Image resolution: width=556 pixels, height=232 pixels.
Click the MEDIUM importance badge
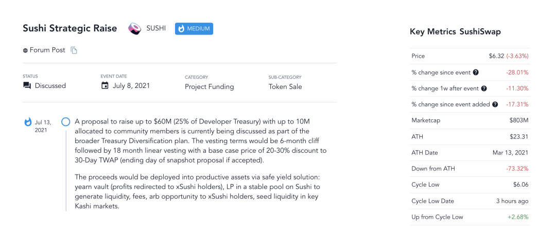click(x=194, y=29)
